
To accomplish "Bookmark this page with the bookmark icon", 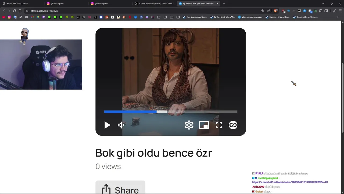I will tap(20, 11).
